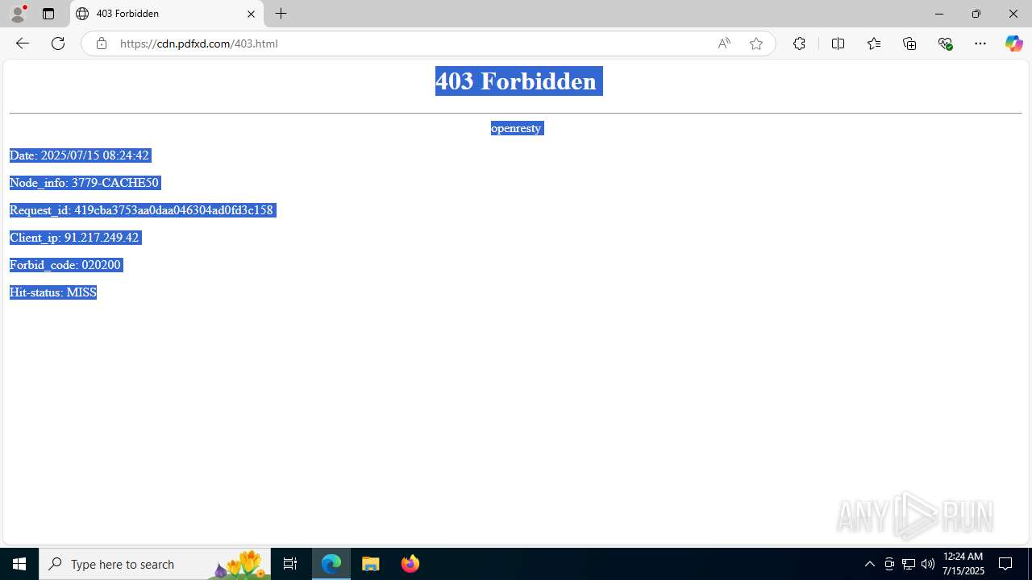This screenshot has width=1032, height=580.
Task: Click Hit-status: MISS line
Action: tap(53, 292)
